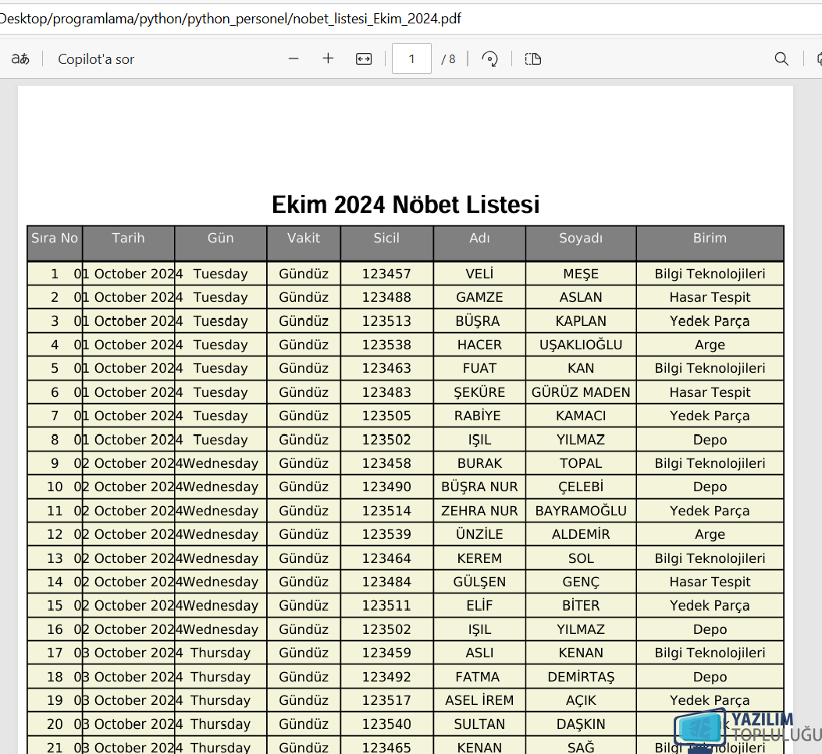Click the translate (aあ) icon in the PDF toolbar
Screen dimensions: 822x754
[20, 58]
